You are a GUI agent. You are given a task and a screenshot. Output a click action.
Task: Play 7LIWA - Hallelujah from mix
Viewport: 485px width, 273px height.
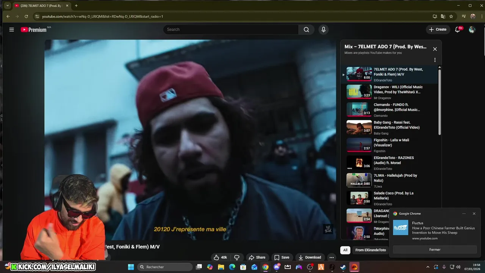tap(390, 180)
